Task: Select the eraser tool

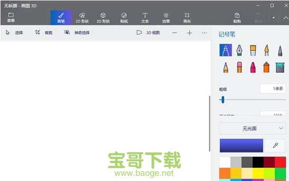Action: (x=239, y=67)
